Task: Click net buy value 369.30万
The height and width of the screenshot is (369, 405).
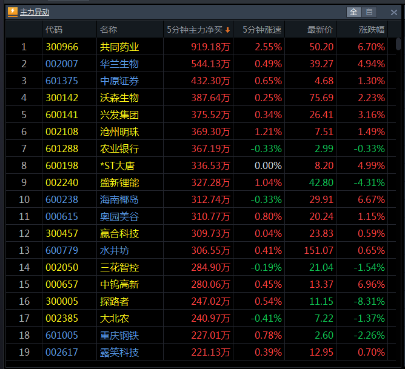Action: (210, 131)
